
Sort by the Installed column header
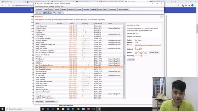pos(63,24)
